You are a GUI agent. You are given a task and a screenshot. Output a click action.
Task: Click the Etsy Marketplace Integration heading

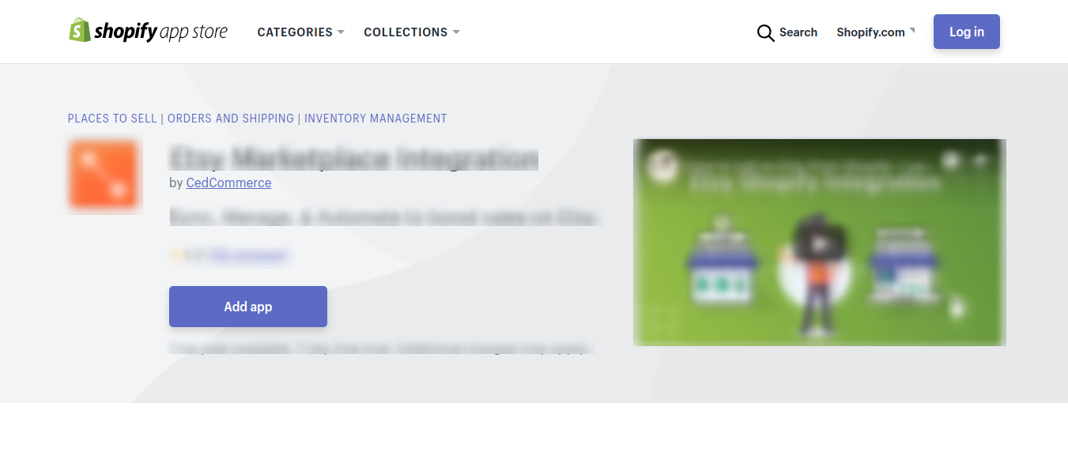pos(353,158)
